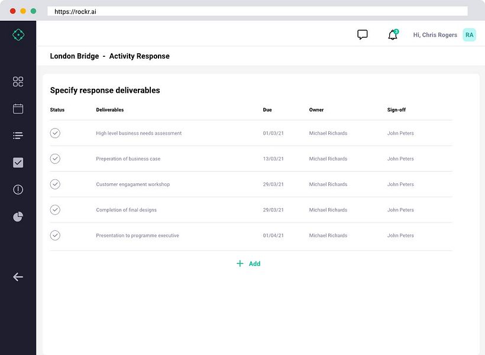Open the calendar icon in the sidebar
This screenshot has width=485, height=355.
click(18, 109)
